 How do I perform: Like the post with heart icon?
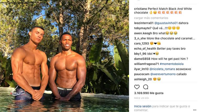[x=137, y=87]
